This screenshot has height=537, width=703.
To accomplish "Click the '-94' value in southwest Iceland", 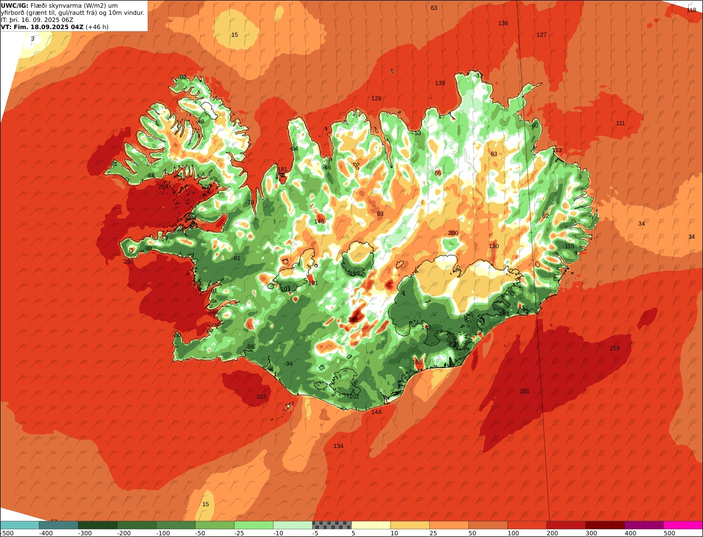I will (x=288, y=364).
